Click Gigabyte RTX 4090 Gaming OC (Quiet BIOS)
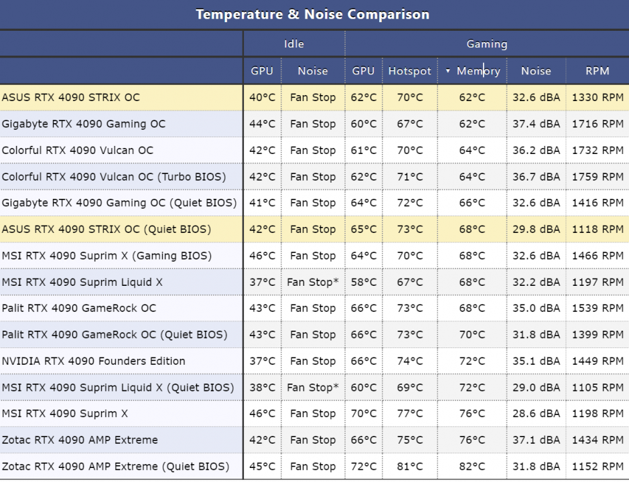 pos(119,203)
